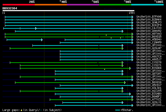This screenshot has height=112, width=166.
Task: Select the query end position 158
Action: 131,13
